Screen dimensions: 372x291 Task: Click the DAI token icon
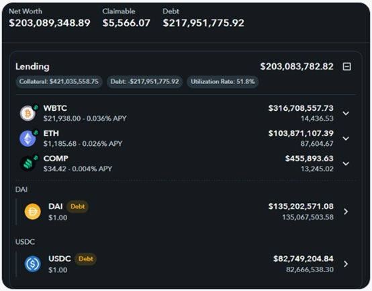pyautogui.click(x=33, y=212)
